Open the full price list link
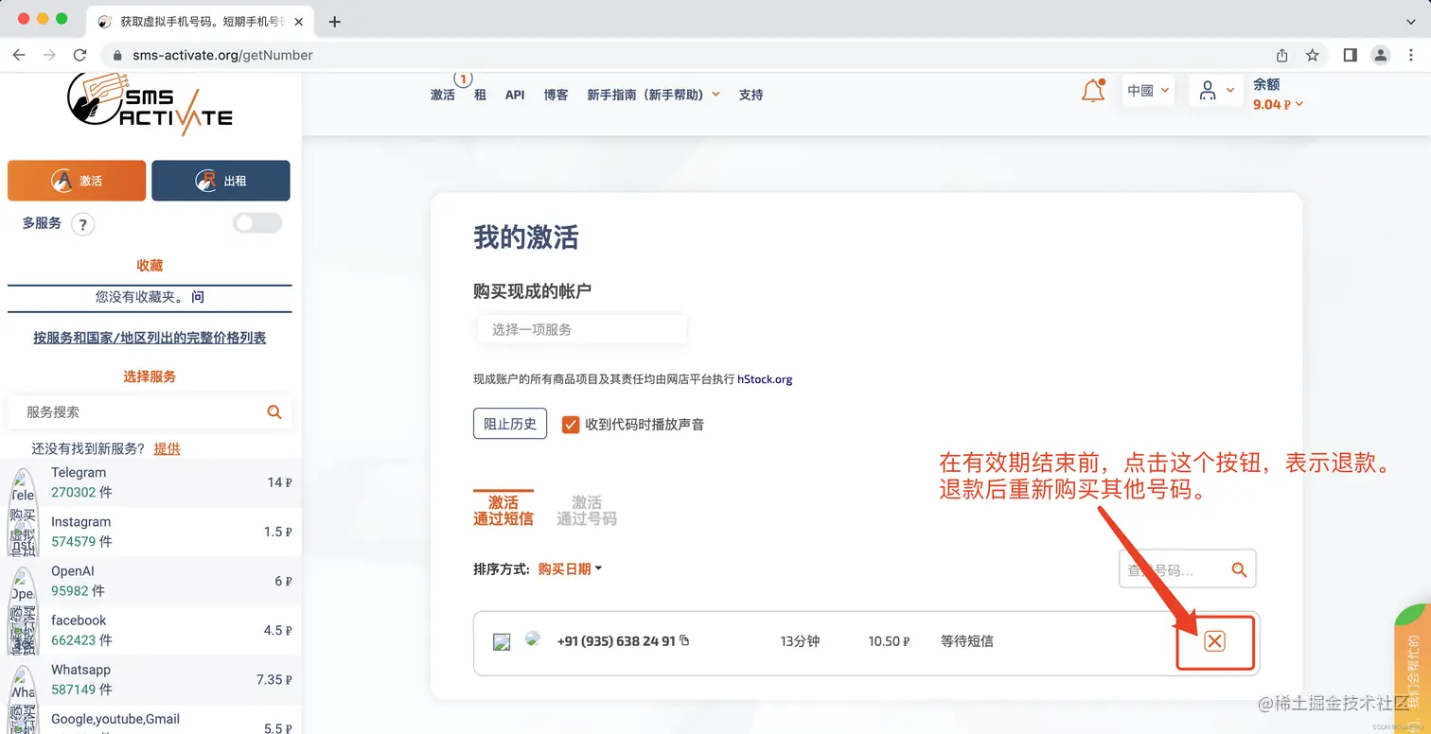 click(150, 338)
